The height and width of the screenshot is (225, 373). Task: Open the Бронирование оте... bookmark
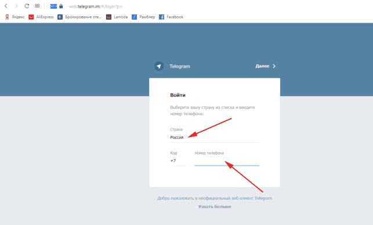pyautogui.click(x=79, y=17)
